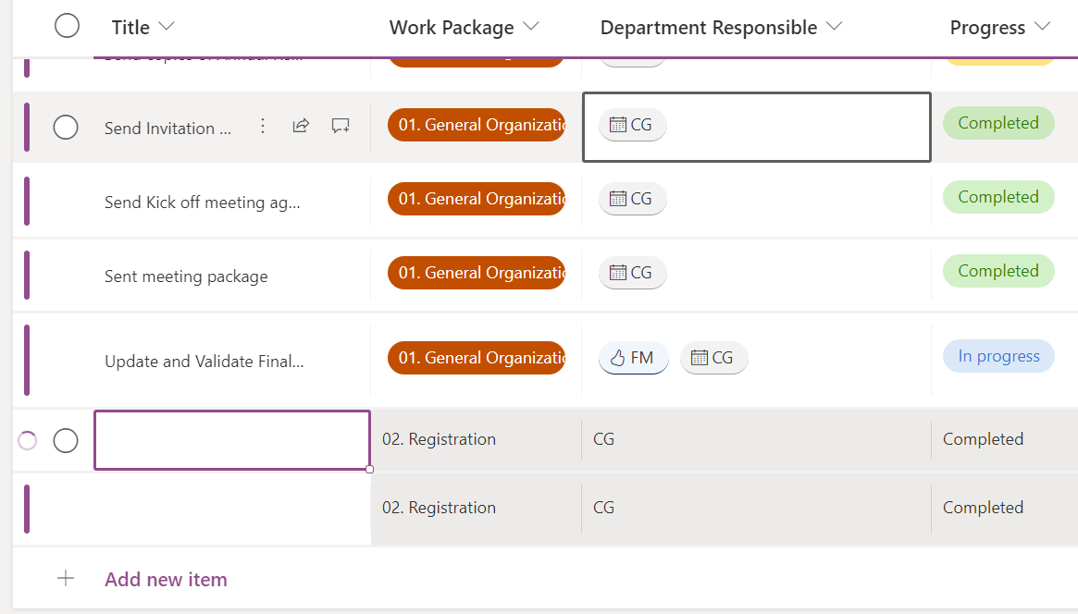The image size is (1078, 614).
Task: Click calendar icon in Send Kick off row's CG tag
Action: click(618, 199)
